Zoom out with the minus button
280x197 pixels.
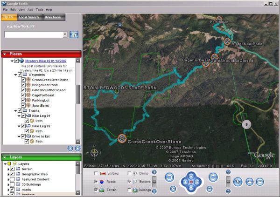154,191
